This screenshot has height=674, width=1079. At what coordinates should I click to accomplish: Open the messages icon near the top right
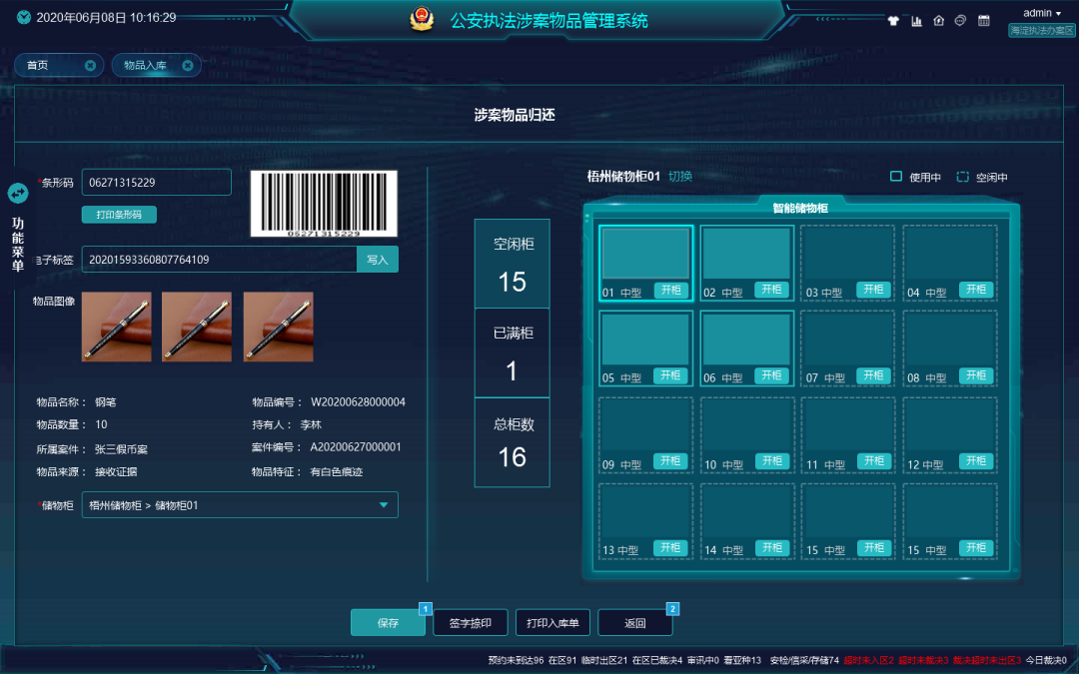point(961,19)
